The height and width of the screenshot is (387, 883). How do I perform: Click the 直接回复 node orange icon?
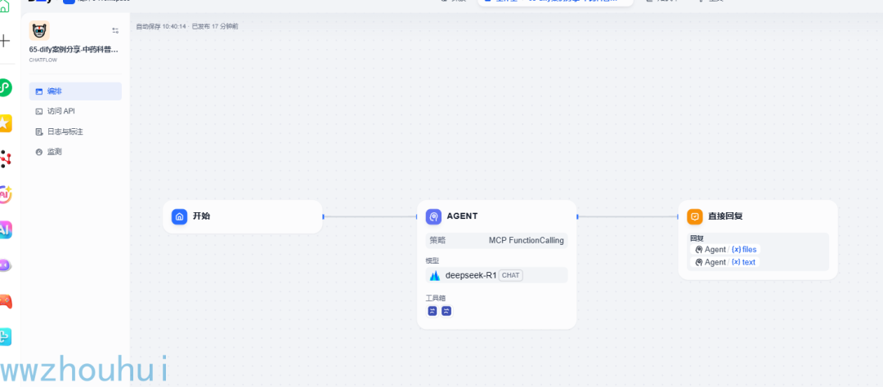pyautogui.click(x=695, y=216)
